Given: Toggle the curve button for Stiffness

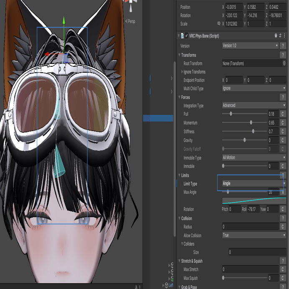Looking at the screenshot, I should click(x=283, y=132).
